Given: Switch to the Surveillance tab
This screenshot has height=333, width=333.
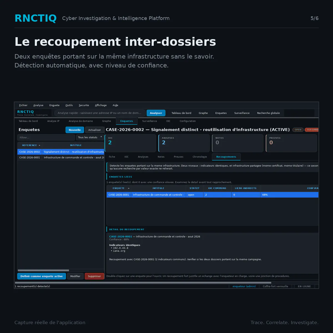Looking at the screenshot, I should click(x=150, y=121).
